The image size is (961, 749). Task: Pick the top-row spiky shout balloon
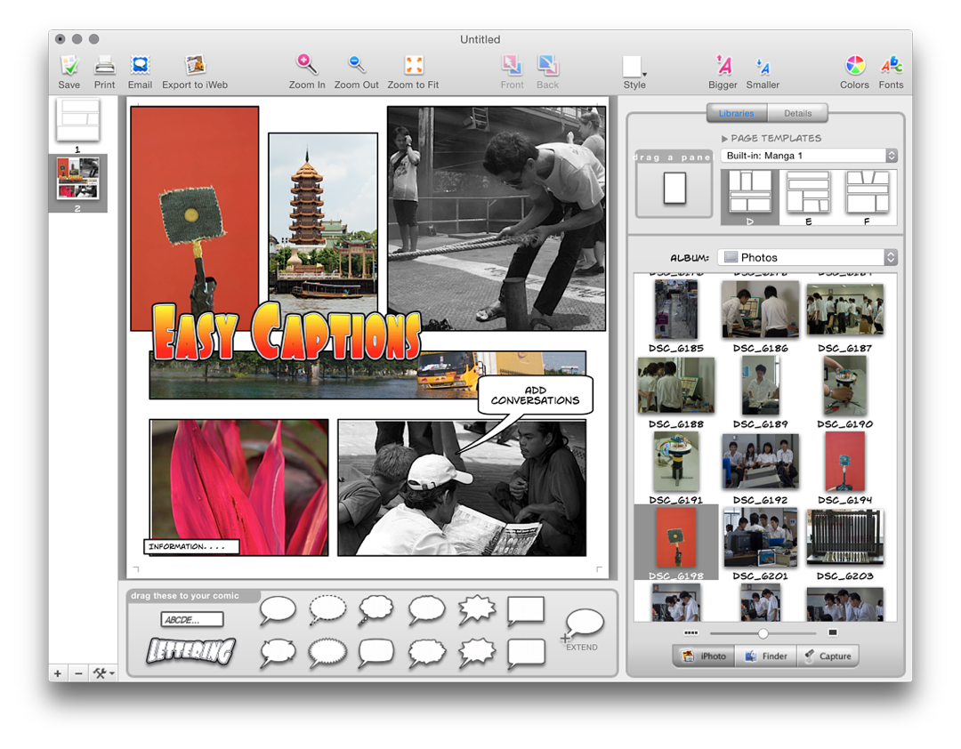pyautogui.click(x=477, y=609)
